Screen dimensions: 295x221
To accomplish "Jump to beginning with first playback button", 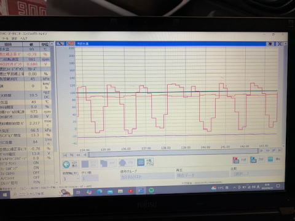I will pos(65,155).
